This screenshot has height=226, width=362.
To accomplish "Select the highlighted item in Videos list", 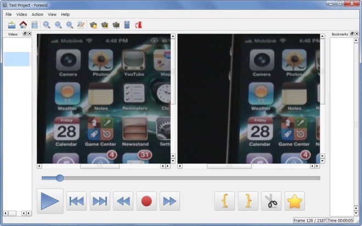I will [16, 59].
